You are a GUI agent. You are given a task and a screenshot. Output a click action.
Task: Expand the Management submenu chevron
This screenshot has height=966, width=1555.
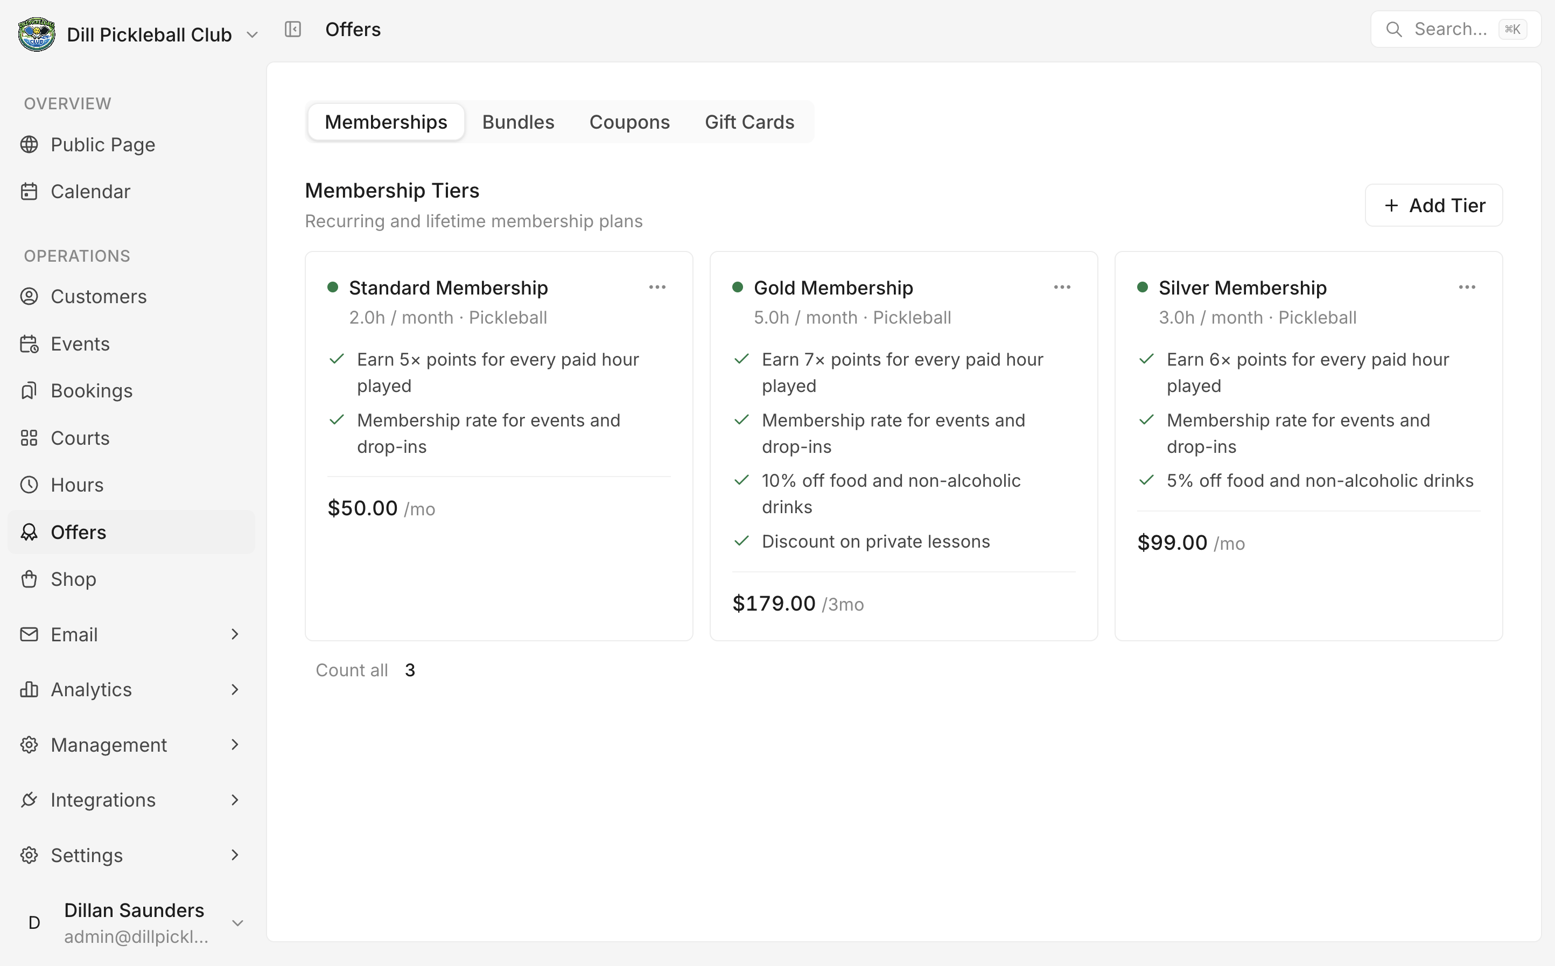coord(235,745)
